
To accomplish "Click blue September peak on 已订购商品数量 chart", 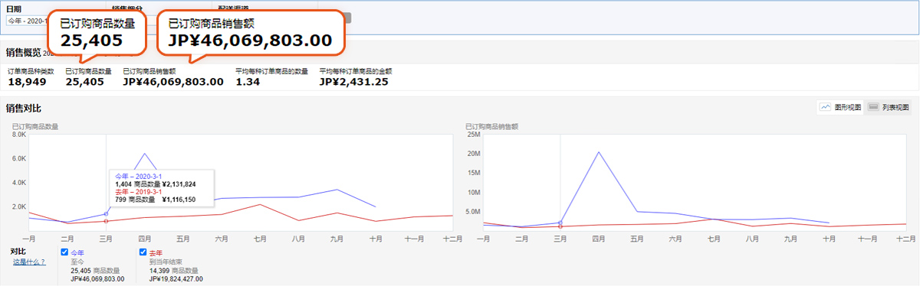I will (337, 190).
